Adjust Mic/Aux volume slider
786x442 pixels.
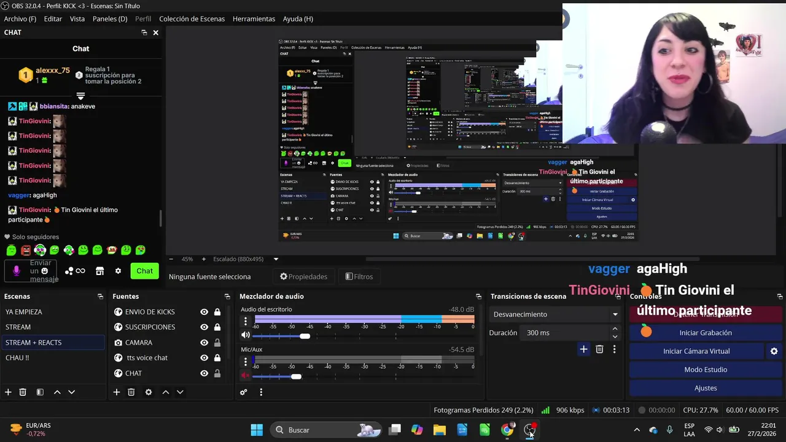296,376
